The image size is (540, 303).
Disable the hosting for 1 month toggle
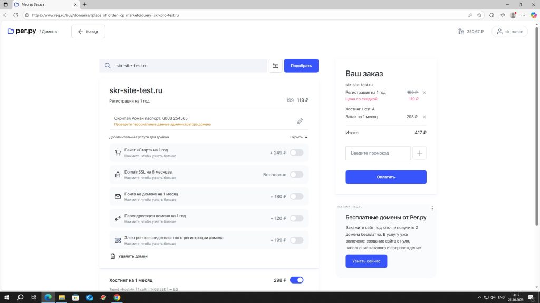[x=296, y=280]
